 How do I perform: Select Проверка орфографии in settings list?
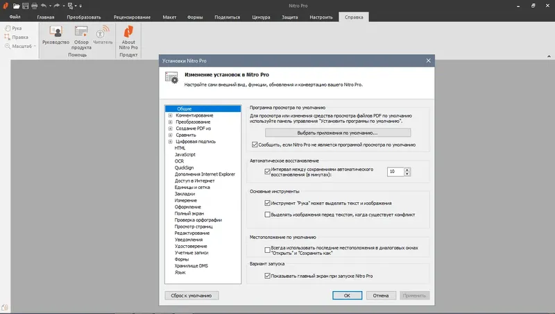tap(198, 220)
